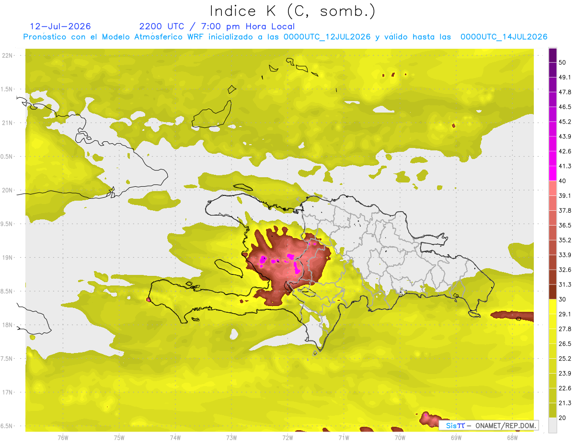This screenshot has width=575, height=444.
Task: Click the '71W' longitude label
Action: click(344, 438)
